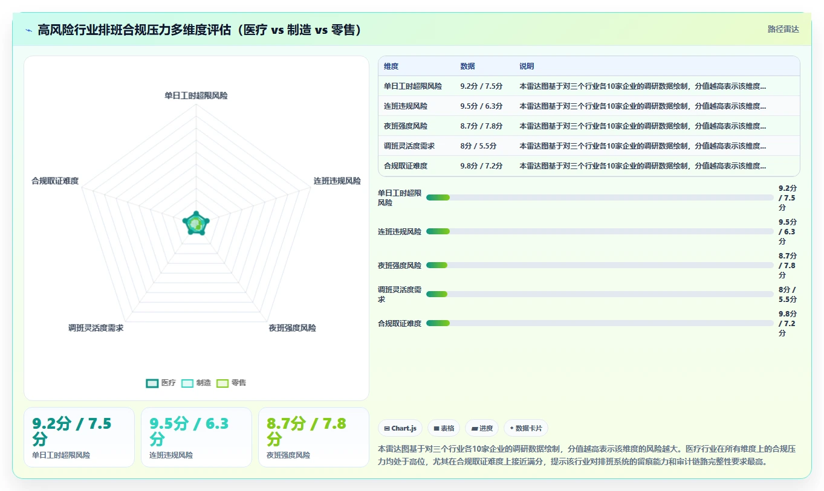Screen dimensions: 824x491
Task: Click the table cell 8分 / 5.5分
Action: [x=478, y=146]
